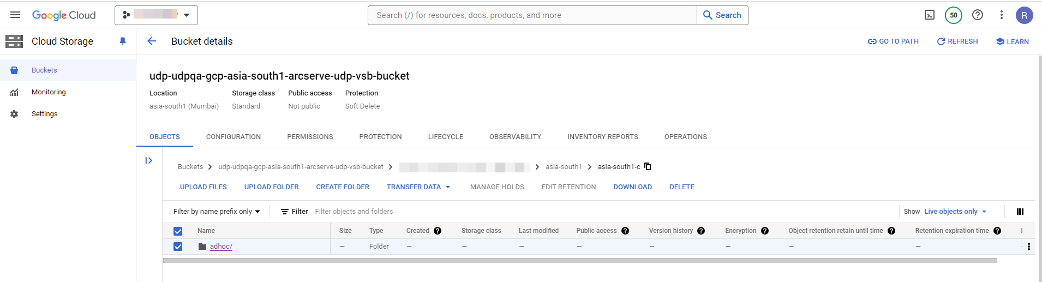Open Settings in the left sidebar

(x=68, y=114)
